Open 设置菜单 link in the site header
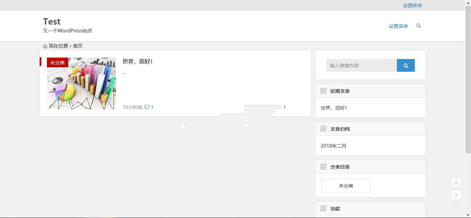 tap(398, 26)
